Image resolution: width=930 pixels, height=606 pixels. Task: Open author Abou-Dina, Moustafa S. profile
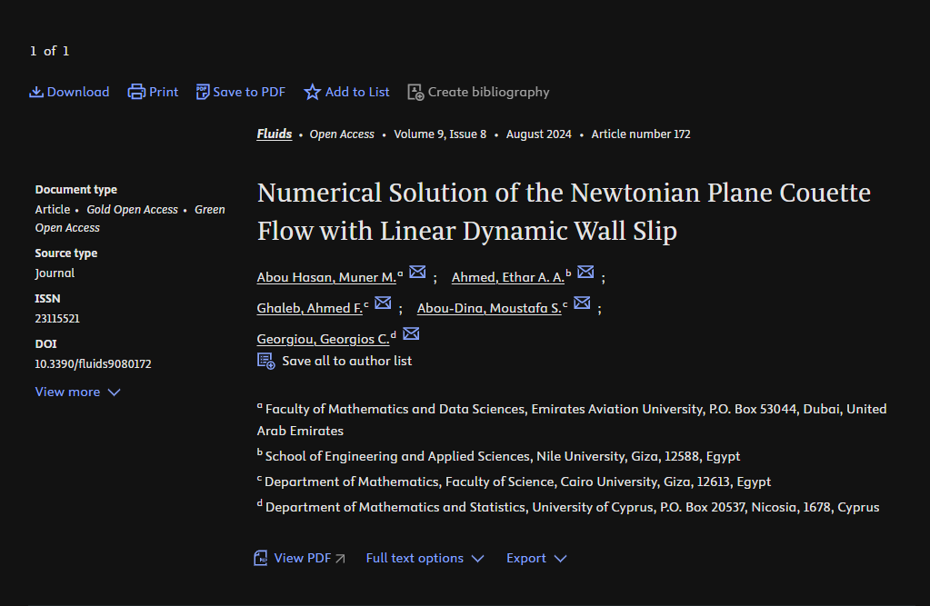point(489,308)
